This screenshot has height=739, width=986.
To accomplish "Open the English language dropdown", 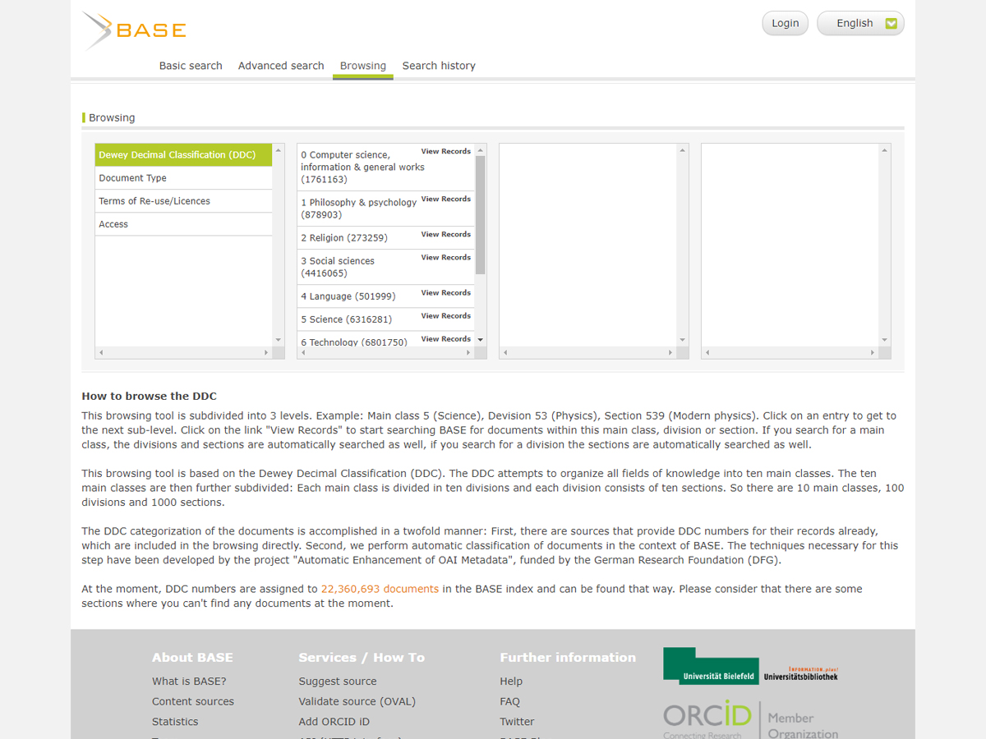I will click(860, 23).
